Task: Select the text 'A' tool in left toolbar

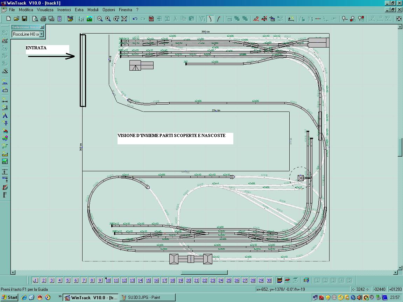Action: (5, 116)
